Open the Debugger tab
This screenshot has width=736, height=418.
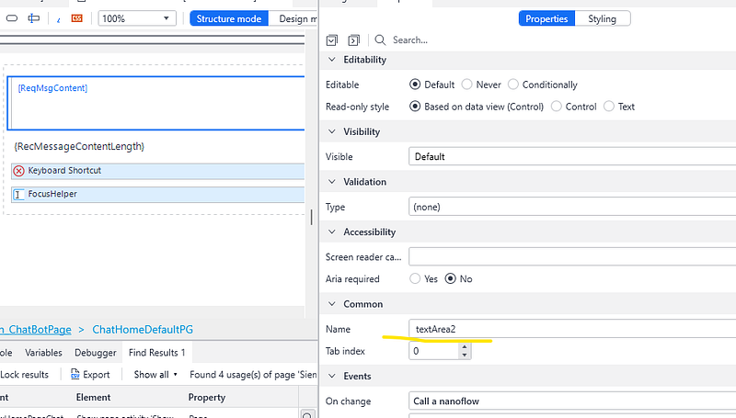tap(96, 353)
